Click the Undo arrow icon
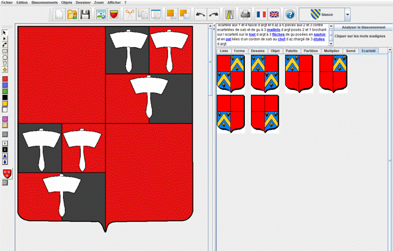Viewport: 393px width, 251px height. (201, 13)
